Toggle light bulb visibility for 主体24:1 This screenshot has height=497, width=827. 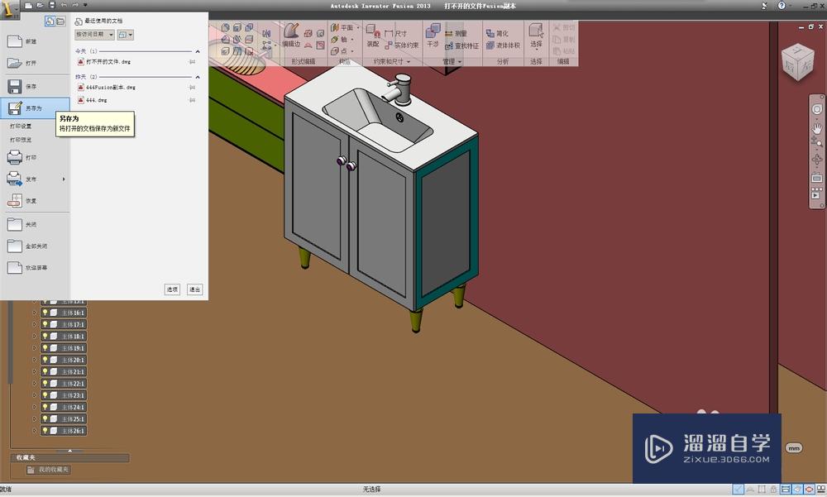click(x=43, y=408)
